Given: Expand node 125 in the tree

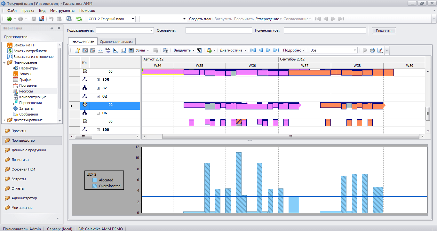Looking at the screenshot, I should click(99, 80).
